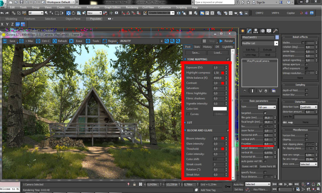
Task: Click the Play Animation button
Action: coord(286,184)
